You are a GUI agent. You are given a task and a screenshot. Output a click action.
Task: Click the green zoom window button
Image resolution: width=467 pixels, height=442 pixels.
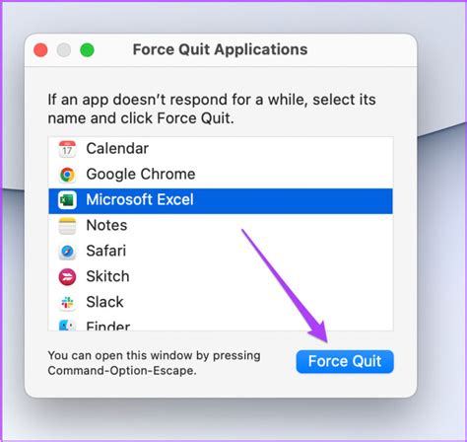click(x=88, y=50)
